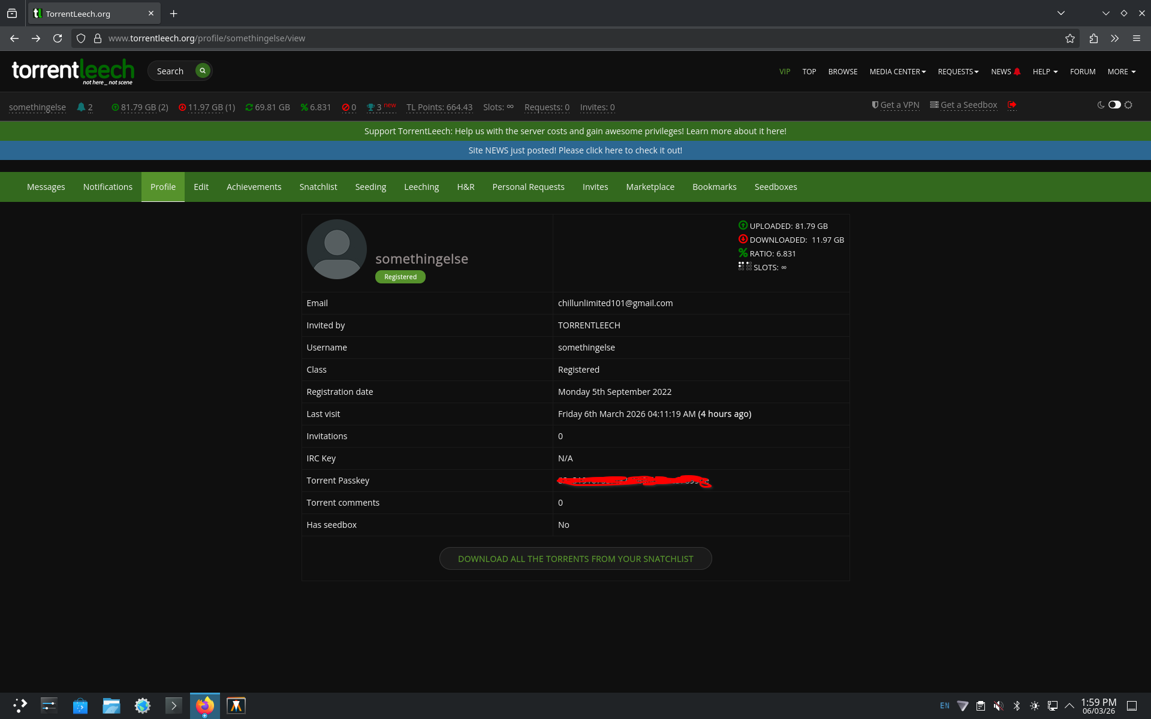
Task: Click the Get a Seedbox link
Action: click(x=968, y=105)
